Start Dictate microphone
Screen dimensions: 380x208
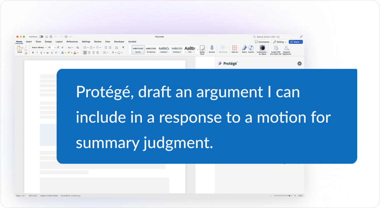[x=212, y=49]
